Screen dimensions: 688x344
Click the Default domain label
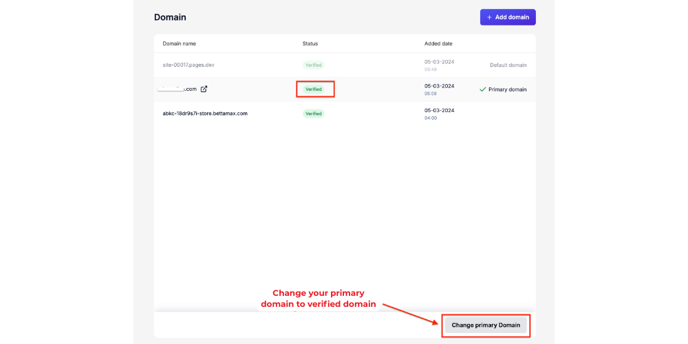coord(508,65)
